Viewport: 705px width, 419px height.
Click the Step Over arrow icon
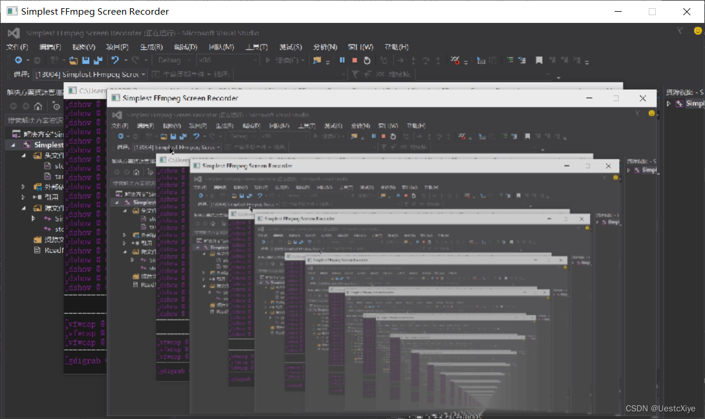click(x=426, y=60)
